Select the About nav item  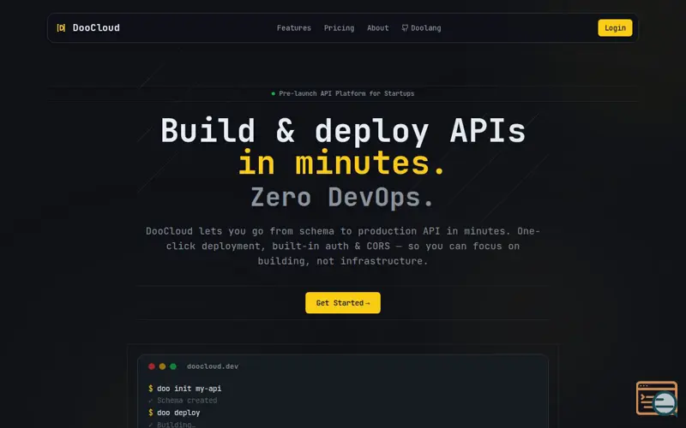(x=378, y=28)
